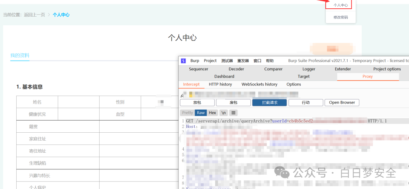Click the Burp Suite logo icon

coord(183,60)
